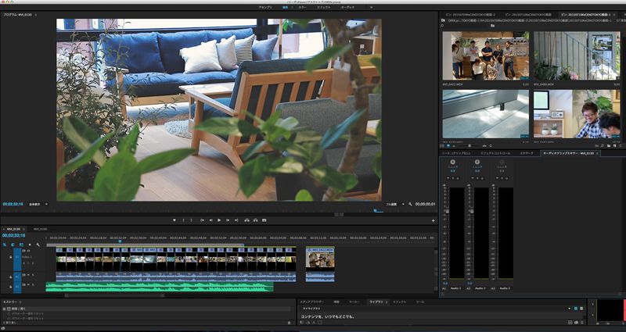Select the green audio clip on track A2
This screenshot has height=332, width=626.
[160, 287]
